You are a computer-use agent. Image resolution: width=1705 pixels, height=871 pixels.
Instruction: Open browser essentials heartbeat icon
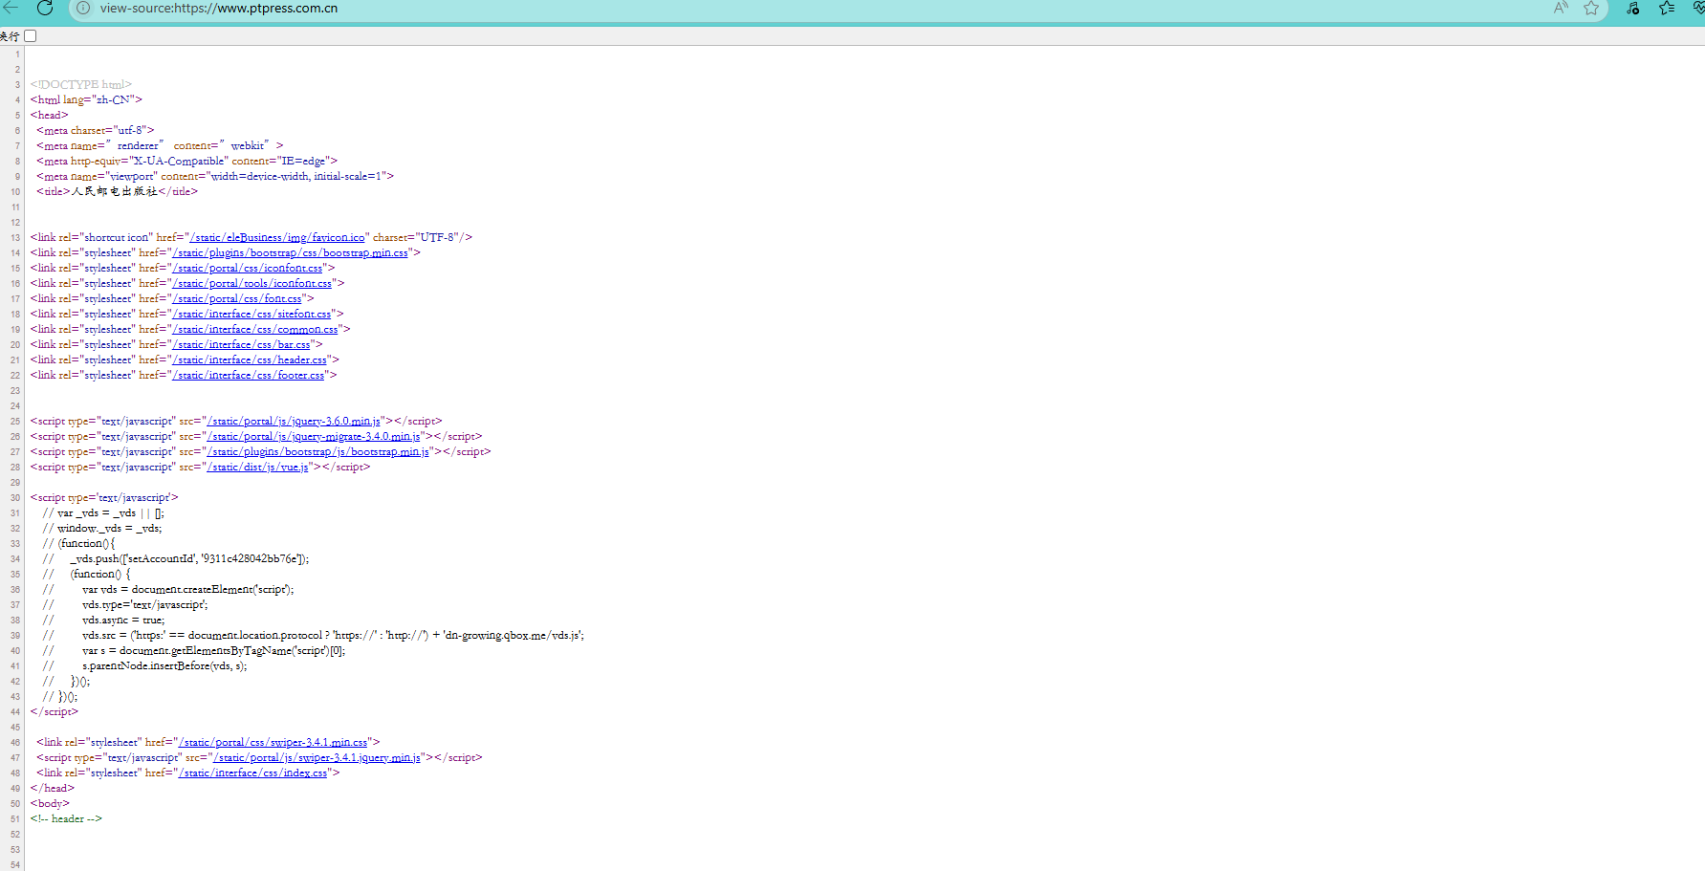[1698, 9]
